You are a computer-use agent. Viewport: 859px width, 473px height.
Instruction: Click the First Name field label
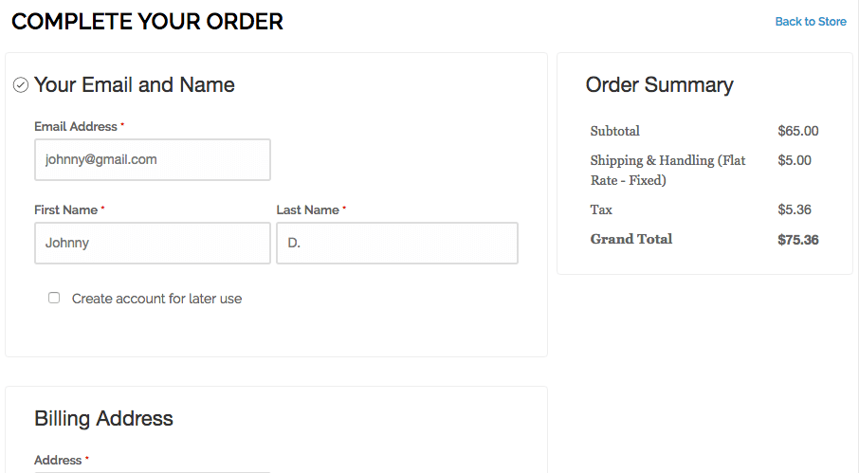[x=65, y=210]
